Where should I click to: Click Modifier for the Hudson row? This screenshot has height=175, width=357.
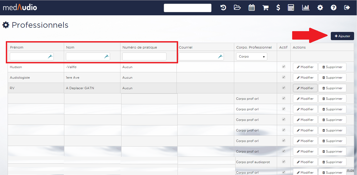[305, 67]
